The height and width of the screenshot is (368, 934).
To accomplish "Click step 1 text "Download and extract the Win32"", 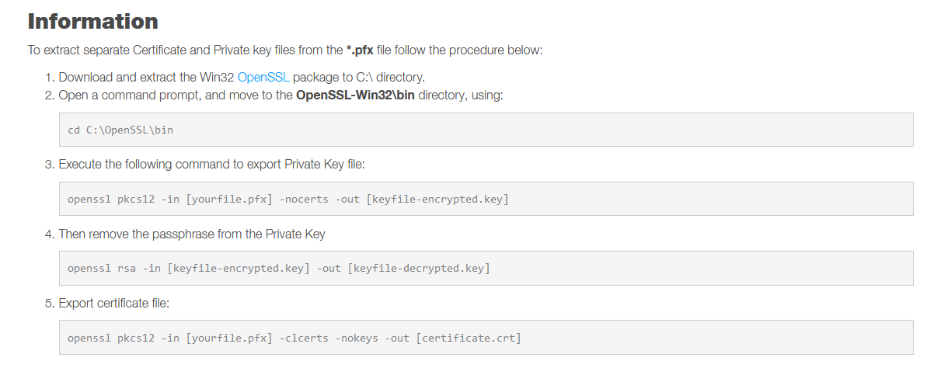I will (146, 78).
